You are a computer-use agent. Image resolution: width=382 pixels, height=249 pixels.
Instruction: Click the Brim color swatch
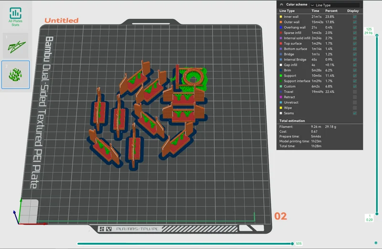point(281,70)
